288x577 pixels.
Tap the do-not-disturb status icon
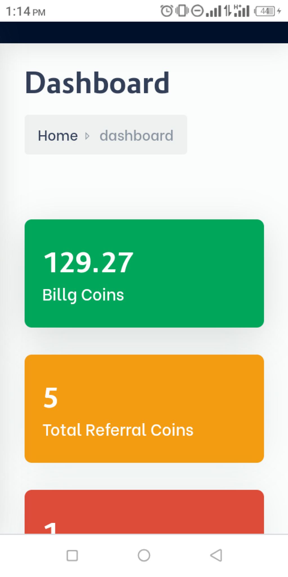(197, 11)
